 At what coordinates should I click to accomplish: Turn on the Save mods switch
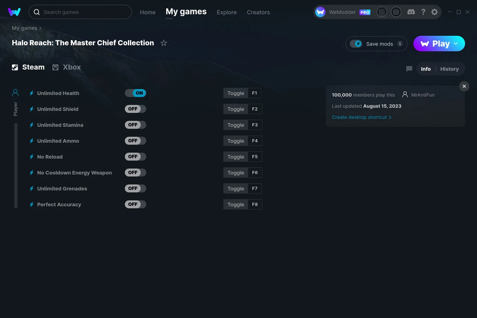tap(357, 44)
